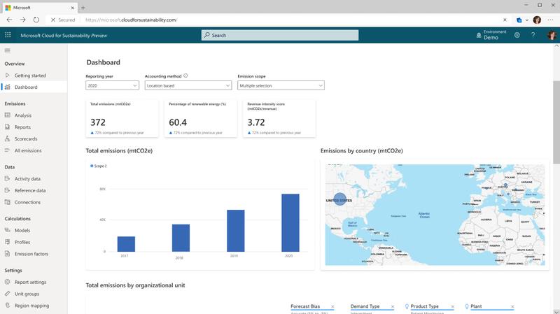Click the browser refresh icon
The width and height of the screenshot is (560, 314).
tap(36, 20)
